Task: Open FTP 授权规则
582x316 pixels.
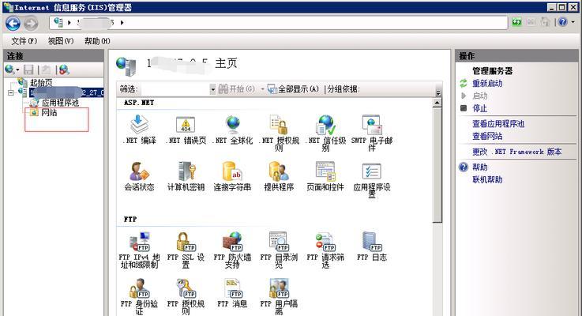Action: coord(186,296)
